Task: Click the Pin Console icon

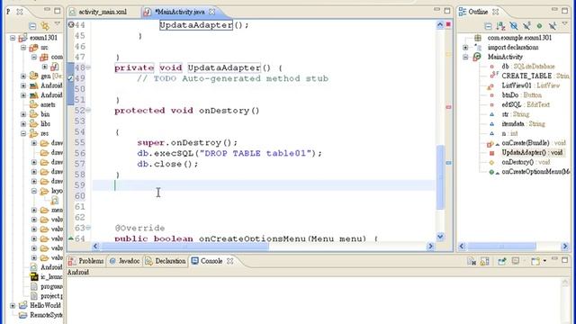Action: (502, 261)
